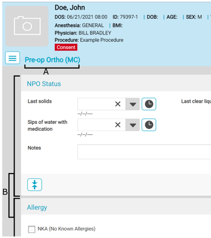Clear the Sips of water field with X
Image resolution: width=211 pixels, height=238 pixels.
pyautogui.click(x=118, y=125)
